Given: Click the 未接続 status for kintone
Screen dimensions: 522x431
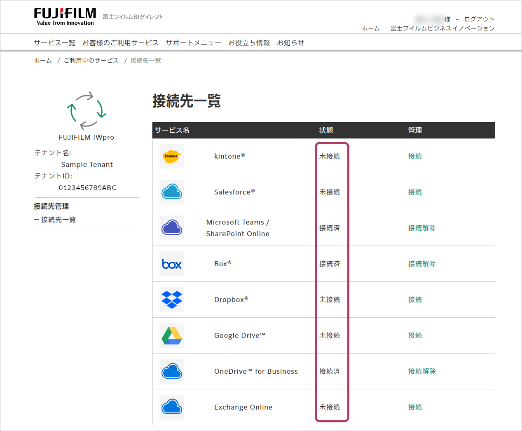Looking at the screenshot, I should click(x=330, y=156).
